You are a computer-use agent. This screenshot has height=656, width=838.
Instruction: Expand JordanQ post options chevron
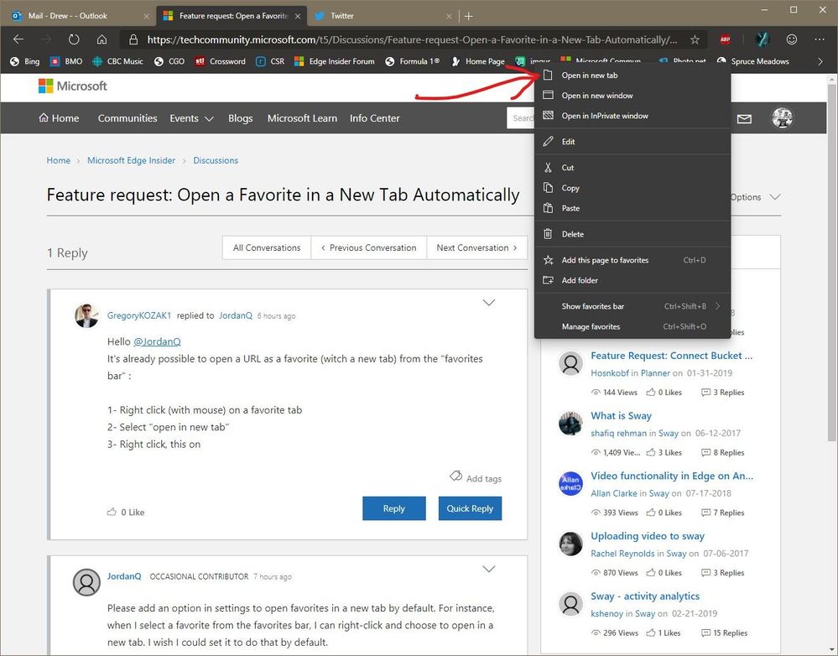488,569
